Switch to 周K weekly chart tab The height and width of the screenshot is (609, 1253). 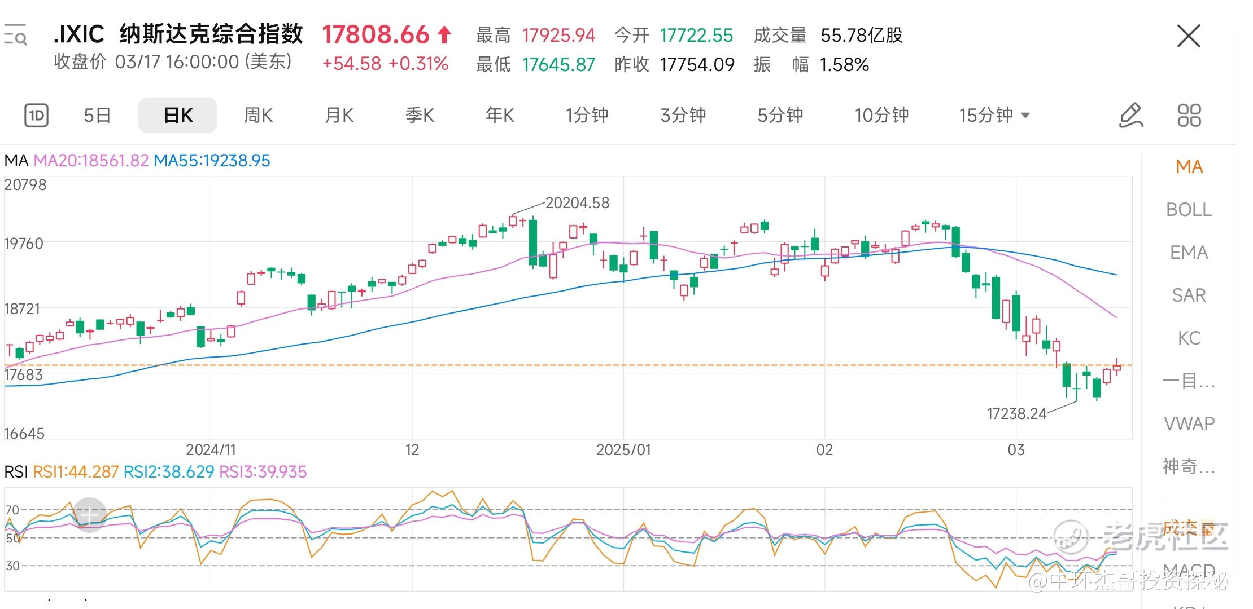point(258,116)
